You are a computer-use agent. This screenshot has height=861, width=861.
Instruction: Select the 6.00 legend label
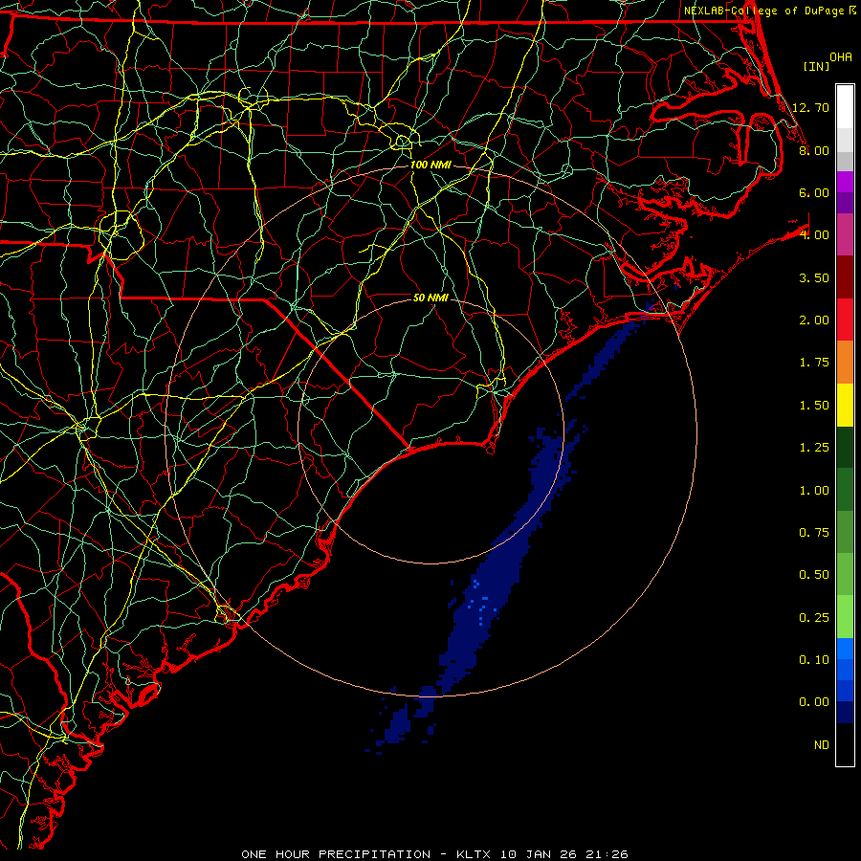pyautogui.click(x=814, y=192)
